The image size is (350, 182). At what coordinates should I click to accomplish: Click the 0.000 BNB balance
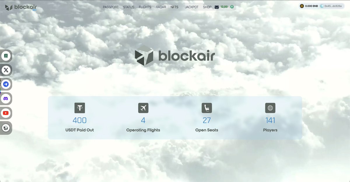311,6
